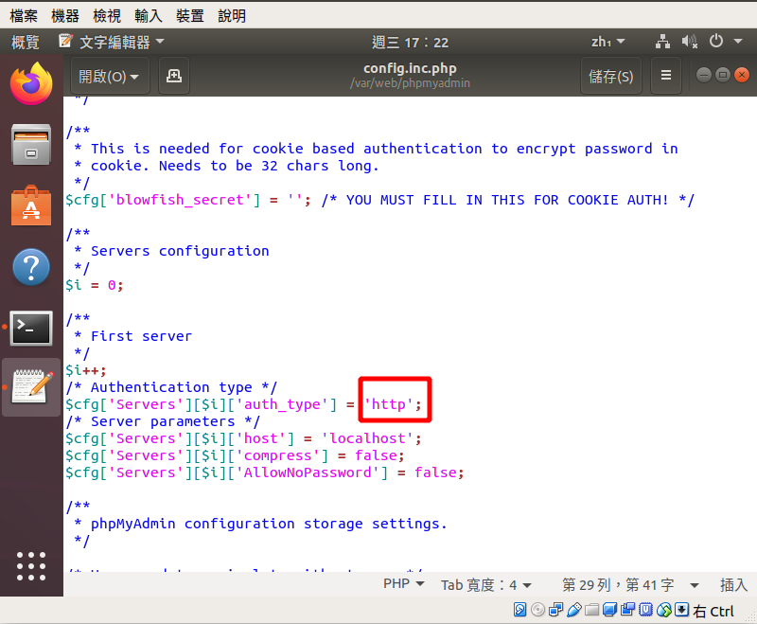Open the Files manager in the dock
This screenshot has height=624, width=757.
31,145
